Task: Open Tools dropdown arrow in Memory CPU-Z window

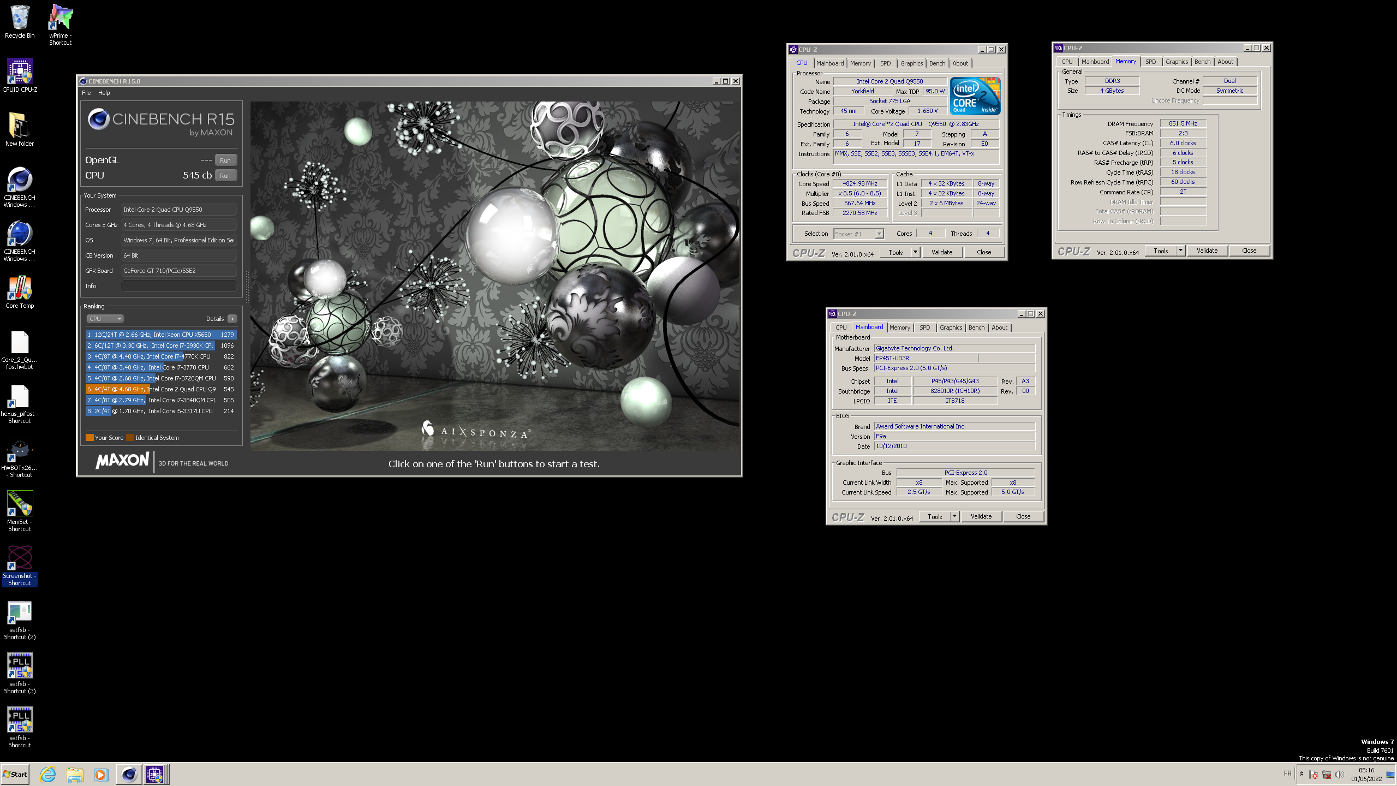Action: click(1180, 251)
